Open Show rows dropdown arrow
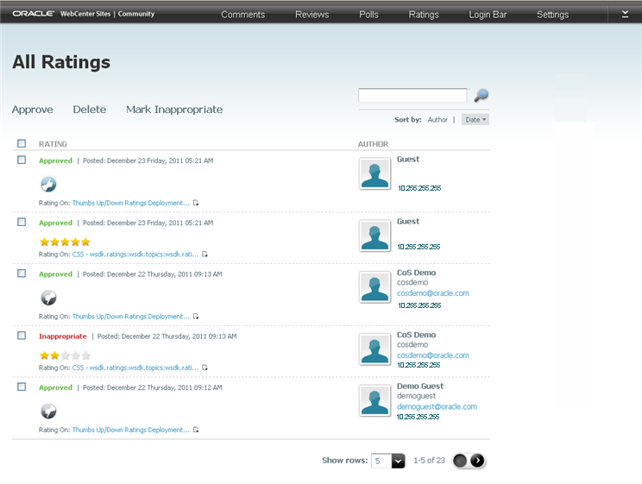Viewport: 642px width, 484px height. coord(398,461)
